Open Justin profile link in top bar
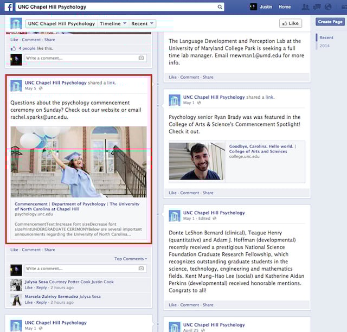The width and height of the screenshot is (347, 332). [266, 7]
